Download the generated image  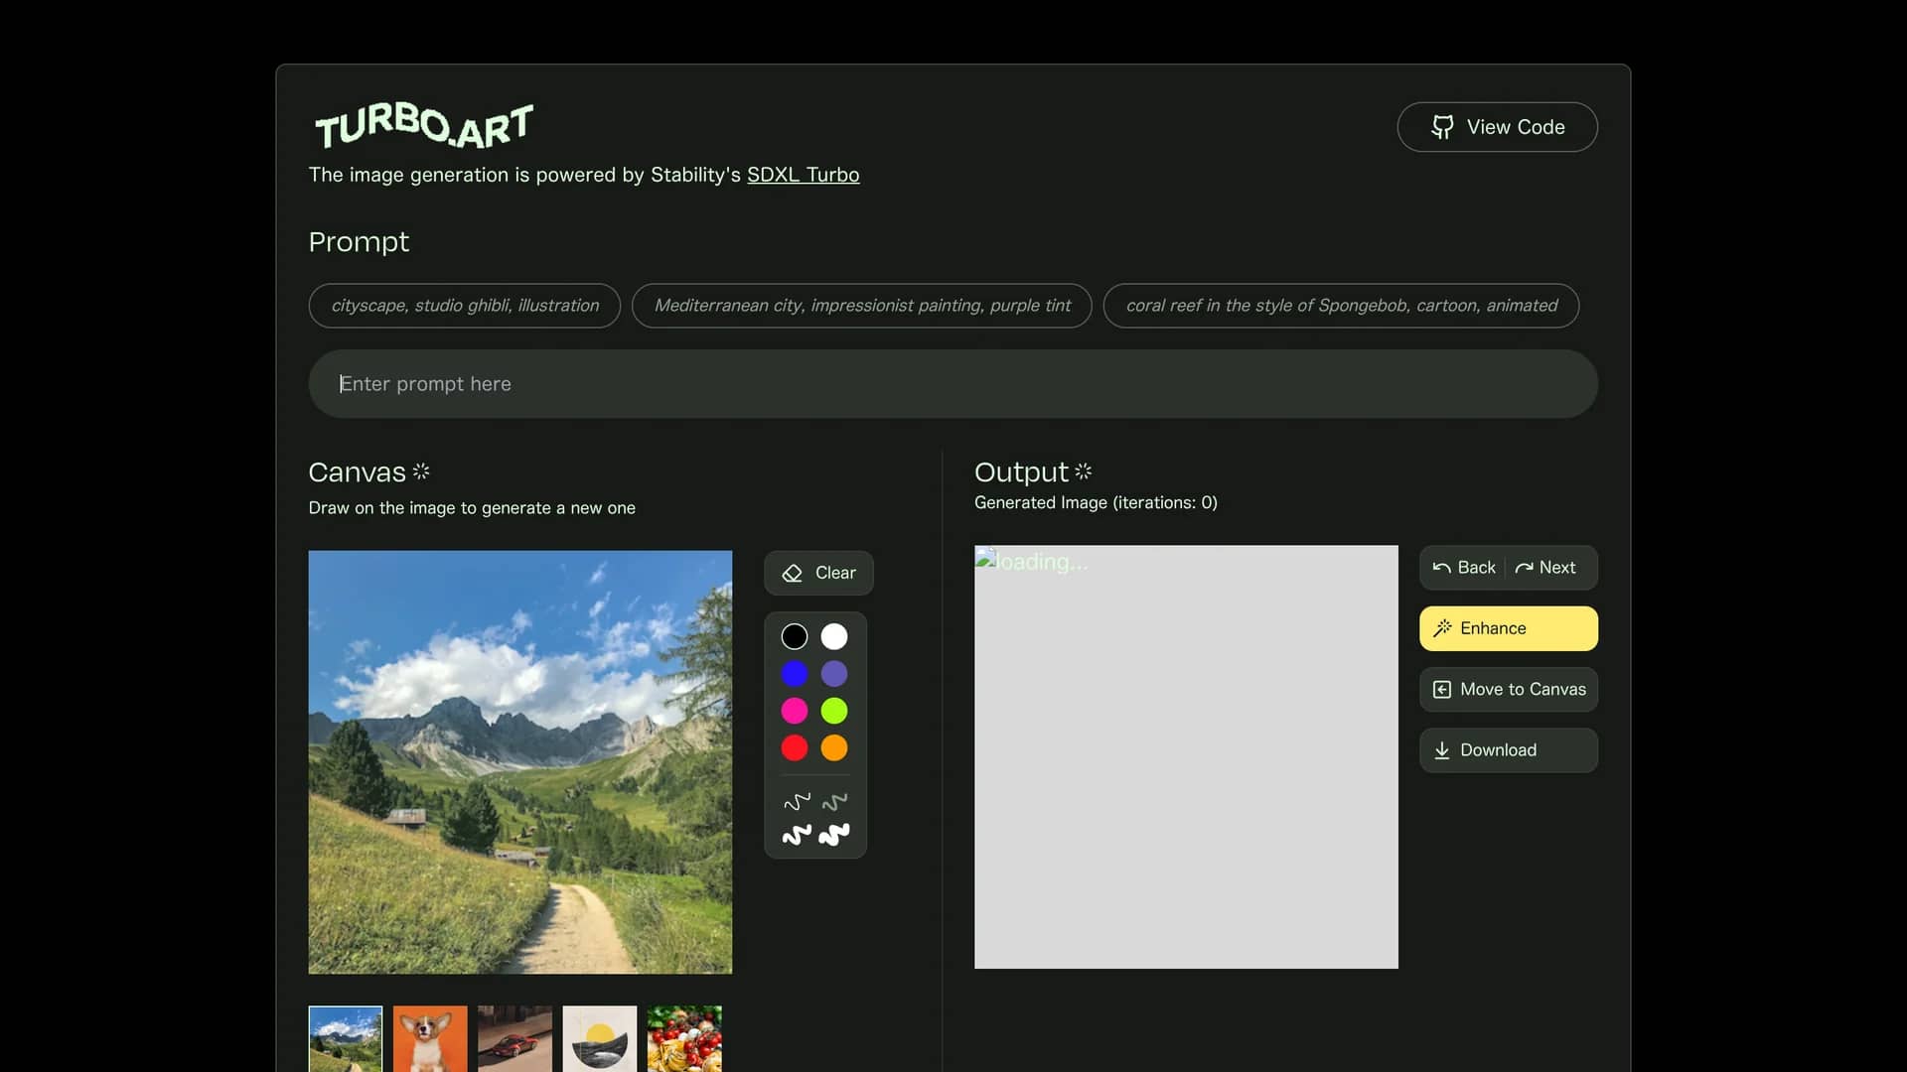pyautogui.click(x=1508, y=750)
